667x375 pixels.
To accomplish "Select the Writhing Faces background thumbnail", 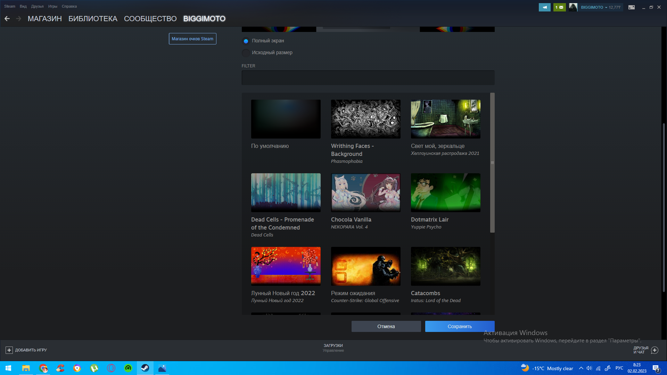I will pos(366,119).
